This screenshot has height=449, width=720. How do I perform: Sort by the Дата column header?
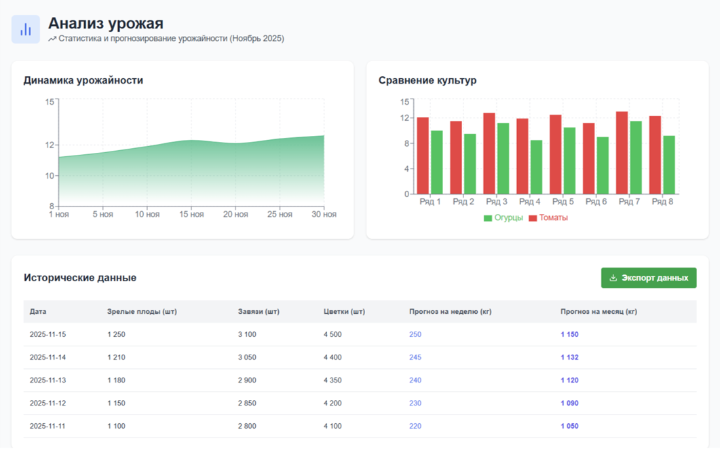(38, 312)
